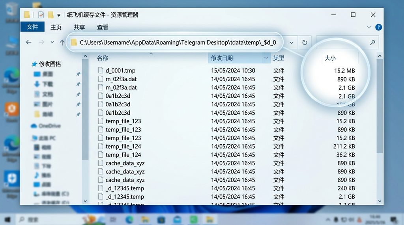Viewport: 404px width, 225px height.
Task: Click the date 15/05/2024 10:30
Action: click(233, 71)
